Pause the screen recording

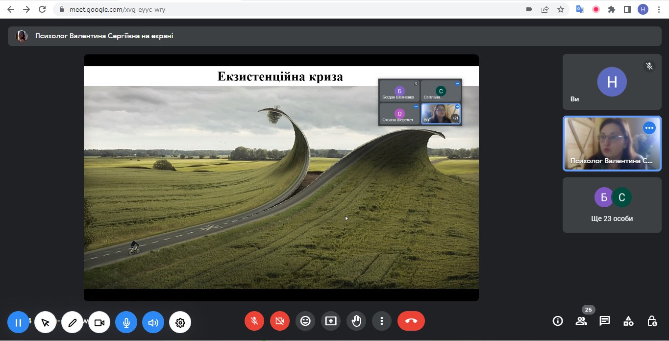pyautogui.click(x=18, y=322)
